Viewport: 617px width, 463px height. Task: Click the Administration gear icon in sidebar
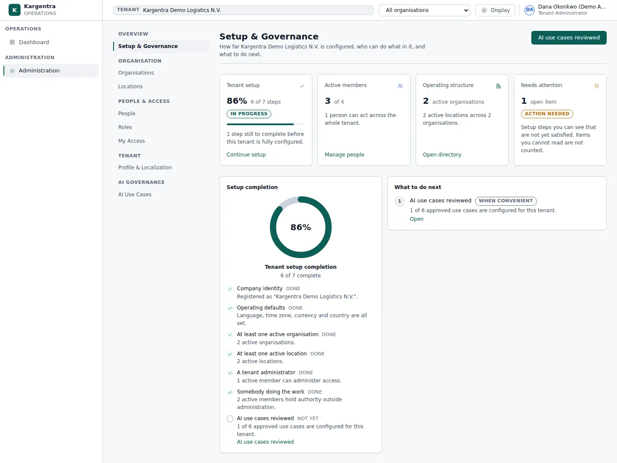tap(12, 71)
